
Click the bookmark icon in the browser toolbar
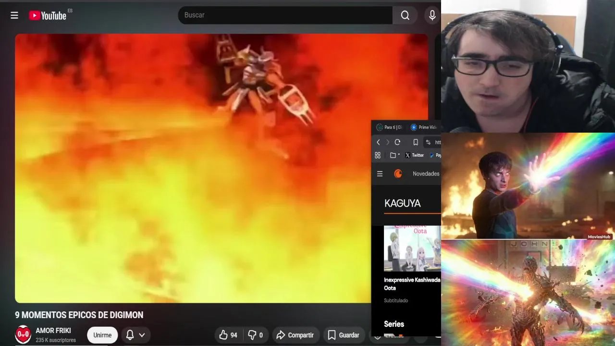(416, 142)
